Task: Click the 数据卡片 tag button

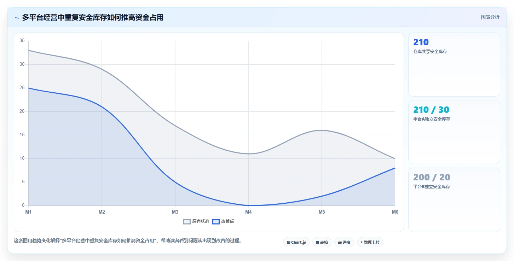Action: [x=370, y=242]
